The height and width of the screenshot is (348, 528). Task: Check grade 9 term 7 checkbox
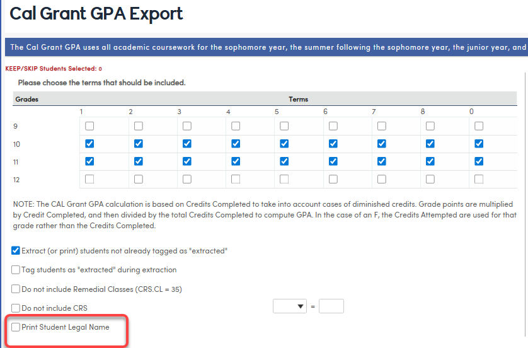(x=382, y=126)
